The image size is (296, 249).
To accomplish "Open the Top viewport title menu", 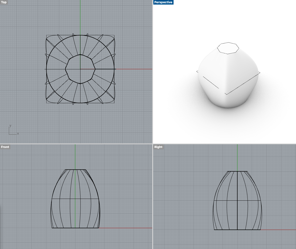I will click(4, 2).
